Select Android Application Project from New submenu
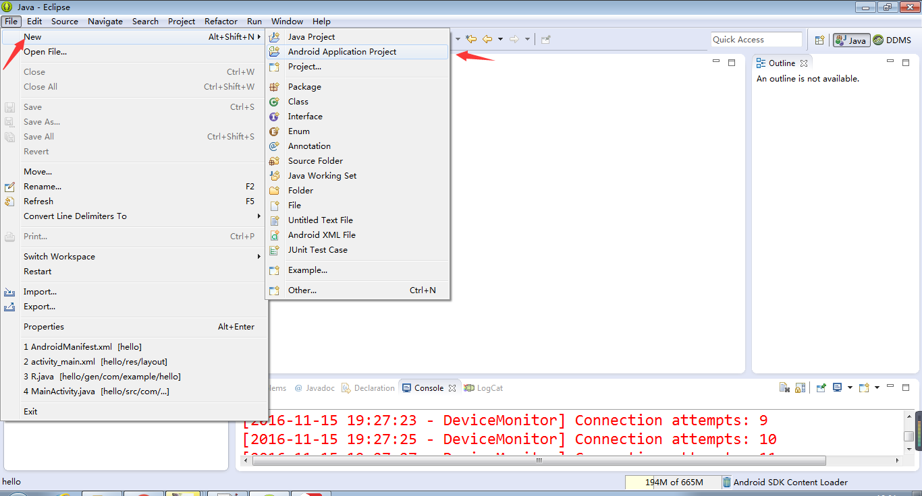The height and width of the screenshot is (496, 922). tap(358, 52)
